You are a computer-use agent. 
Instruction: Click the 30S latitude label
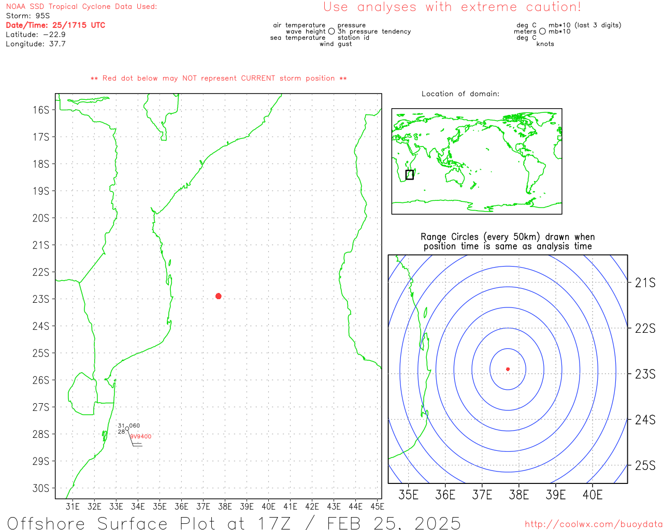tap(41, 488)
